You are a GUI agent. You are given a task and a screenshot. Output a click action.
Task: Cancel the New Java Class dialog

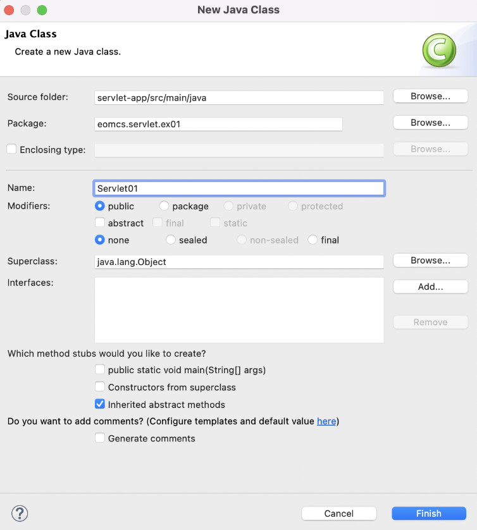[x=338, y=514]
